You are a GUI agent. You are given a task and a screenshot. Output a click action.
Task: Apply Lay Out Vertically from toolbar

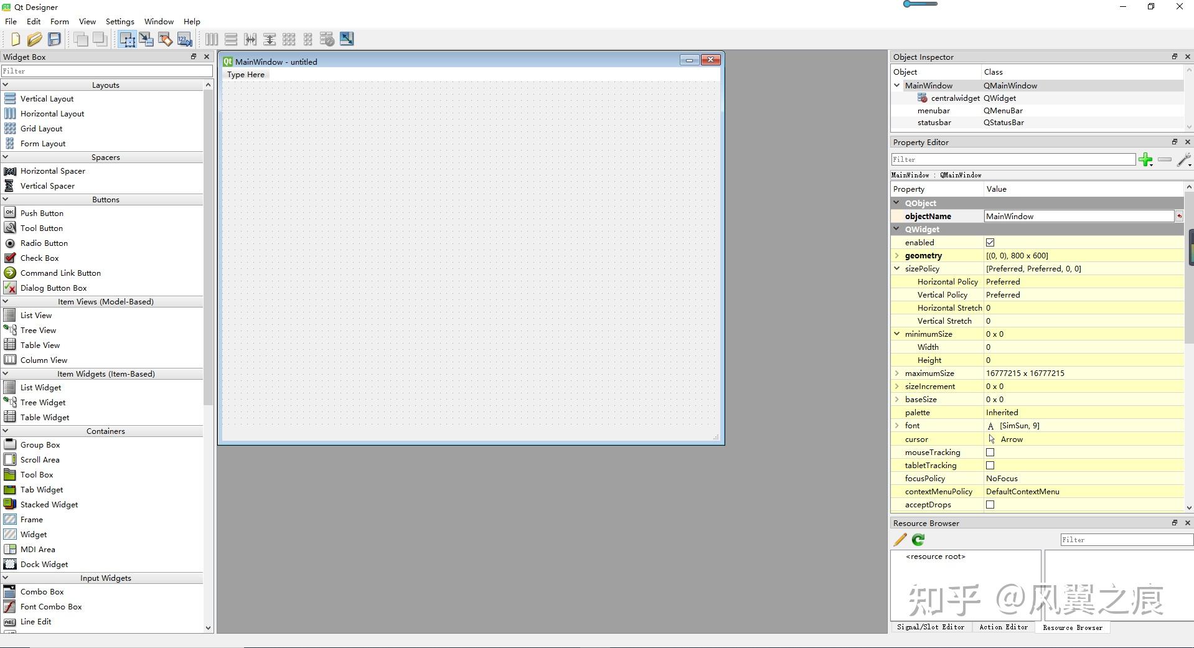[231, 39]
